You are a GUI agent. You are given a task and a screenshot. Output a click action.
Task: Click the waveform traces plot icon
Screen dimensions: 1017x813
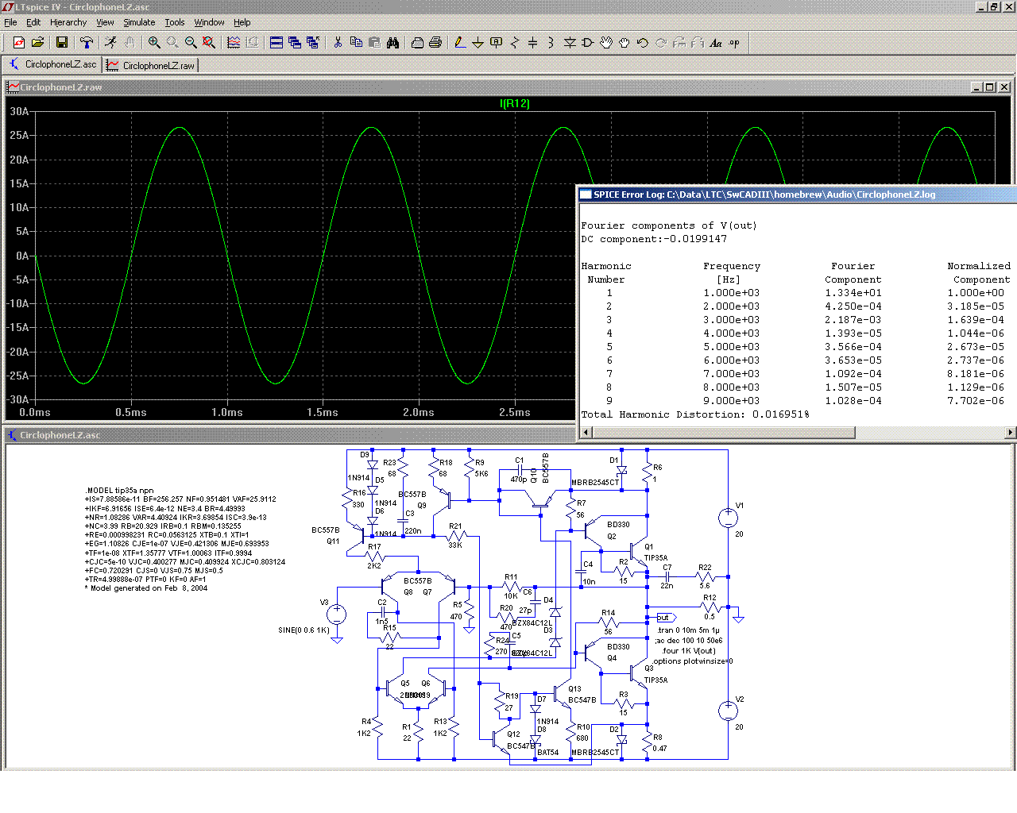(x=234, y=43)
